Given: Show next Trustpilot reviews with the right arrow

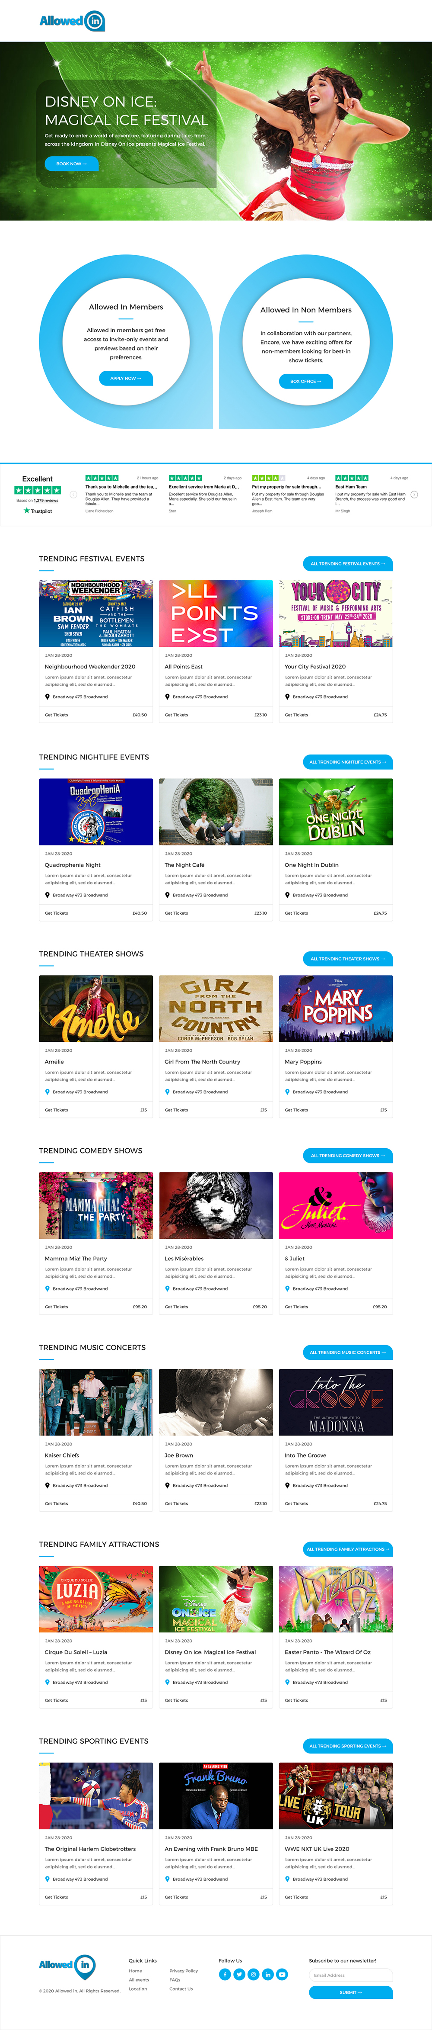Looking at the screenshot, I should [414, 495].
